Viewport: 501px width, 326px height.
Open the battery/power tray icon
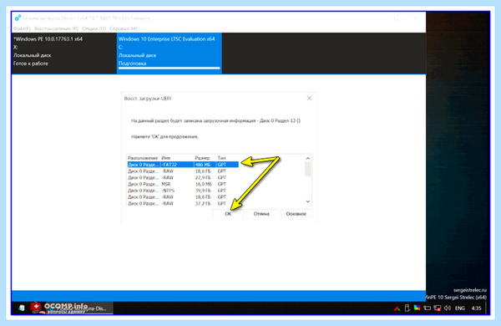pyautogui.click(x=428, y=308)
